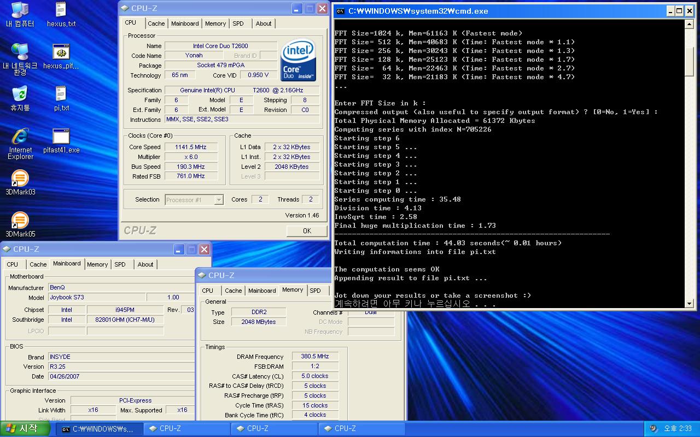Image resolution: width=700 pixels, height=437 pixels.
Task: Launch Internet Explorer from desktop
Action: 20,144
